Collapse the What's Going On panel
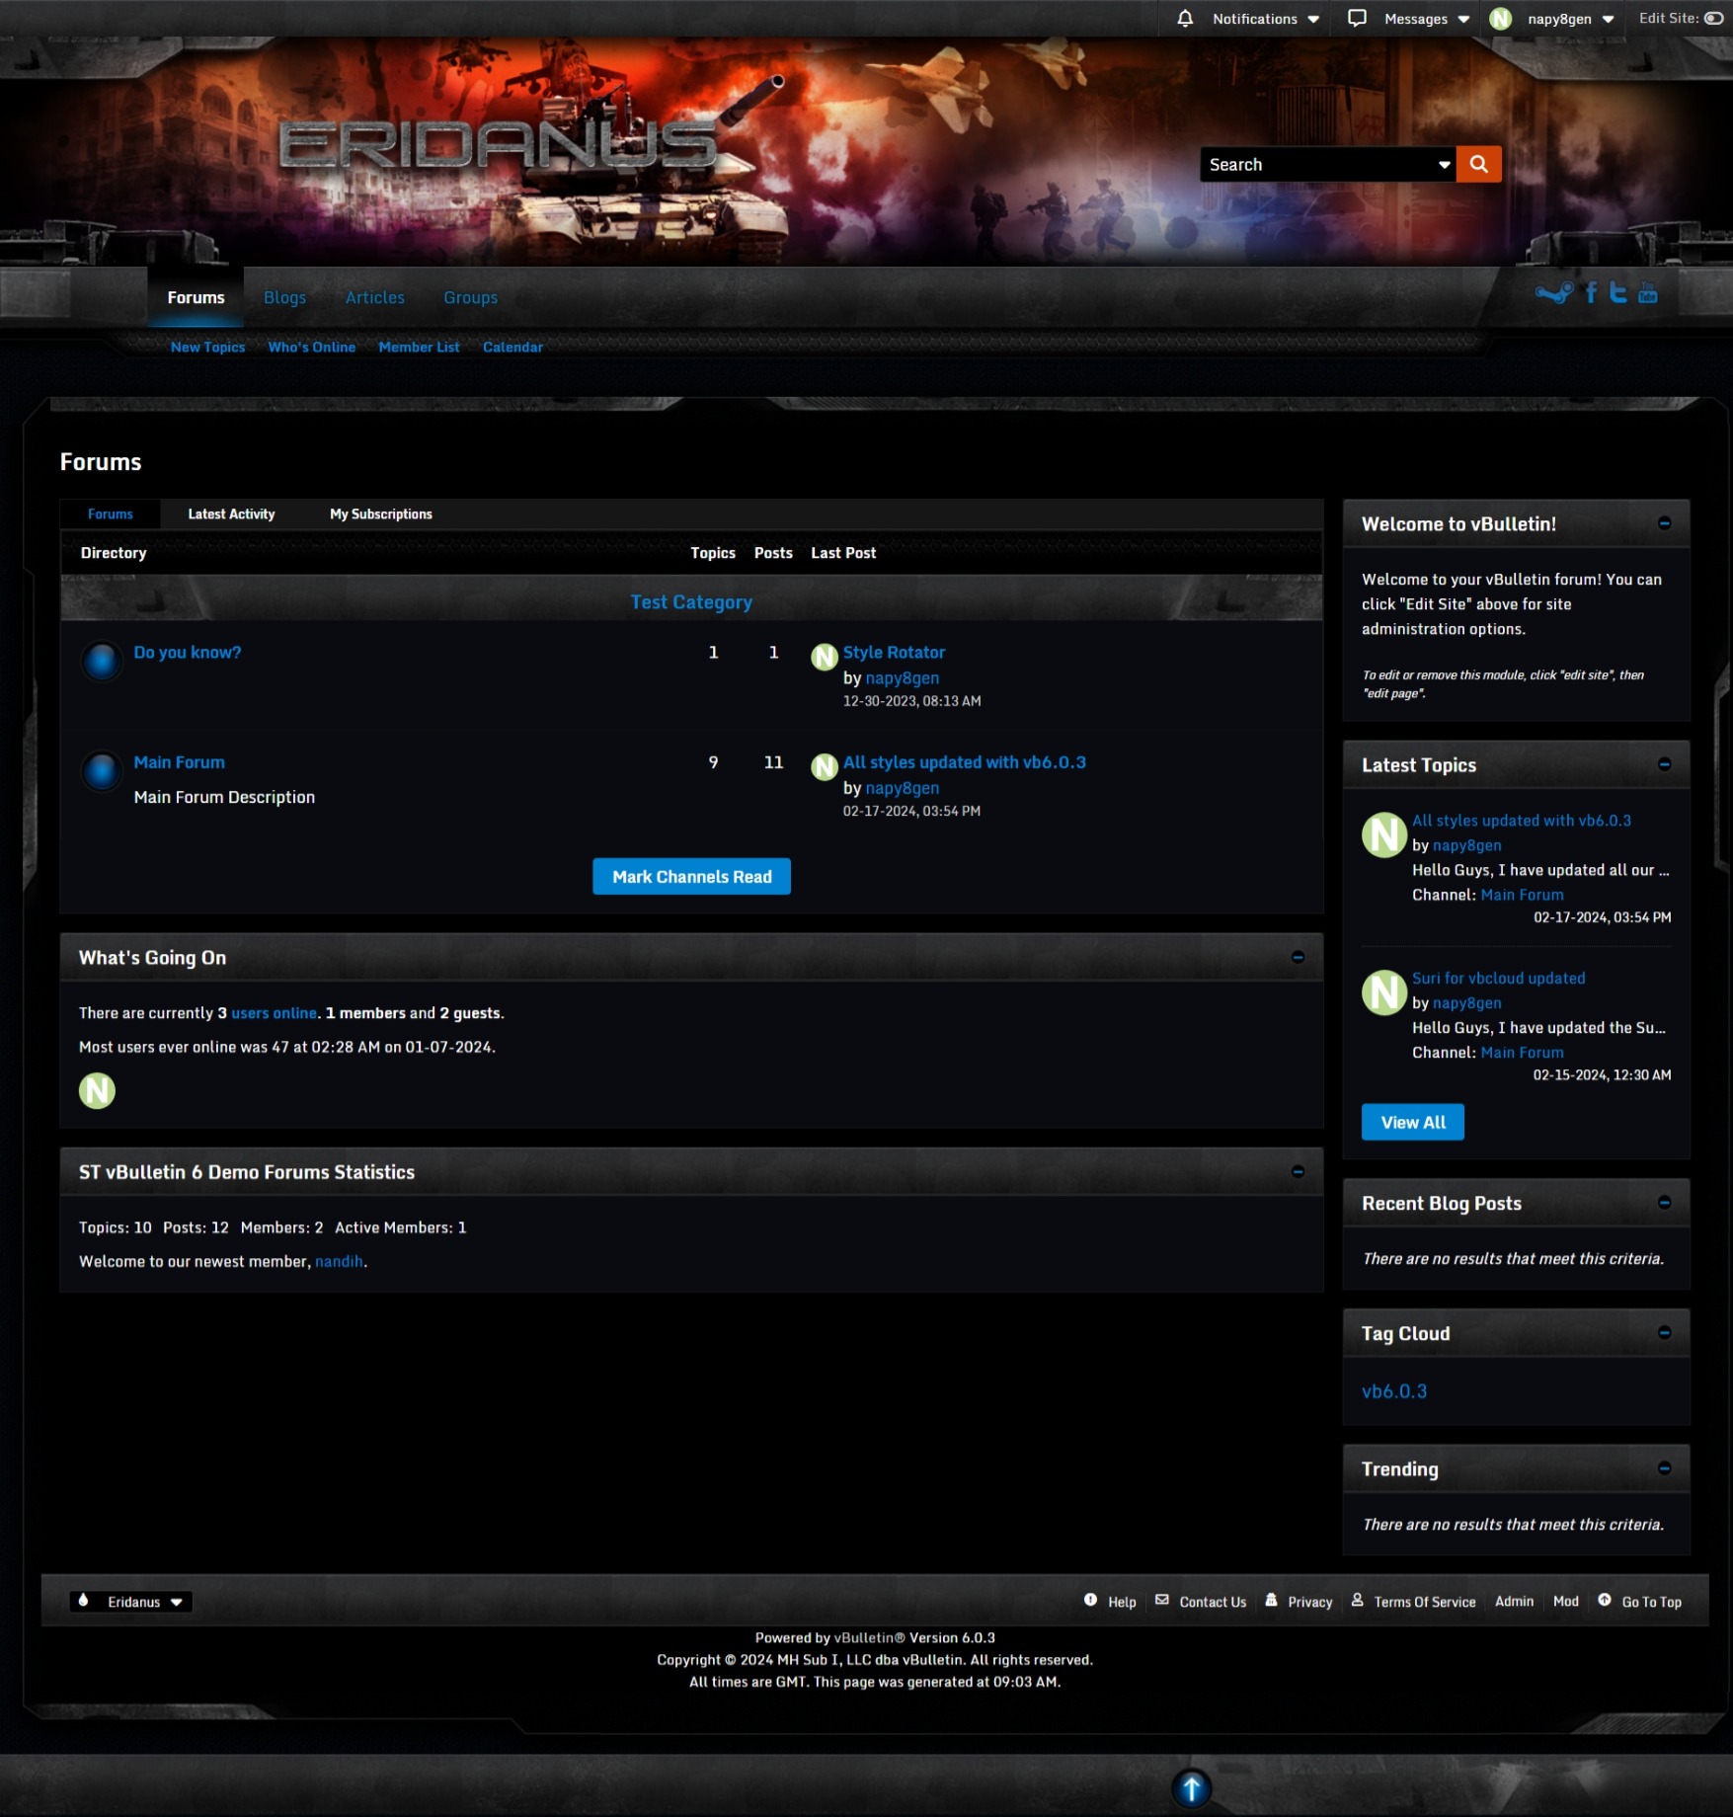The height and width of the screenshot is (1817, 1733). [x=1298, y=957]
